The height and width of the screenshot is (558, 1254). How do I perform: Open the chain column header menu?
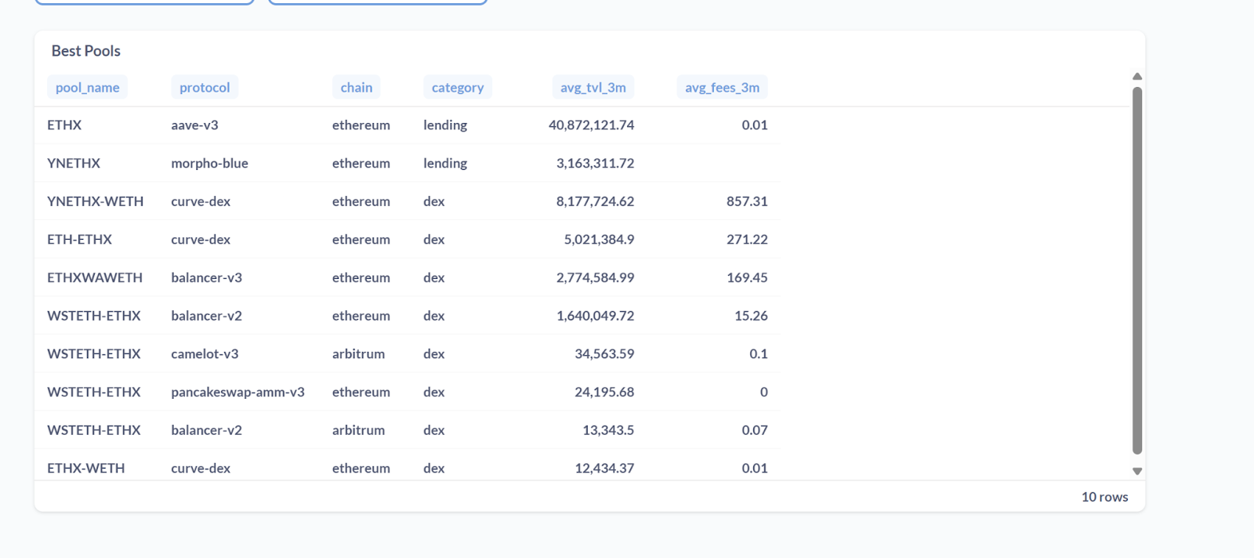click(x=356, y=88)
